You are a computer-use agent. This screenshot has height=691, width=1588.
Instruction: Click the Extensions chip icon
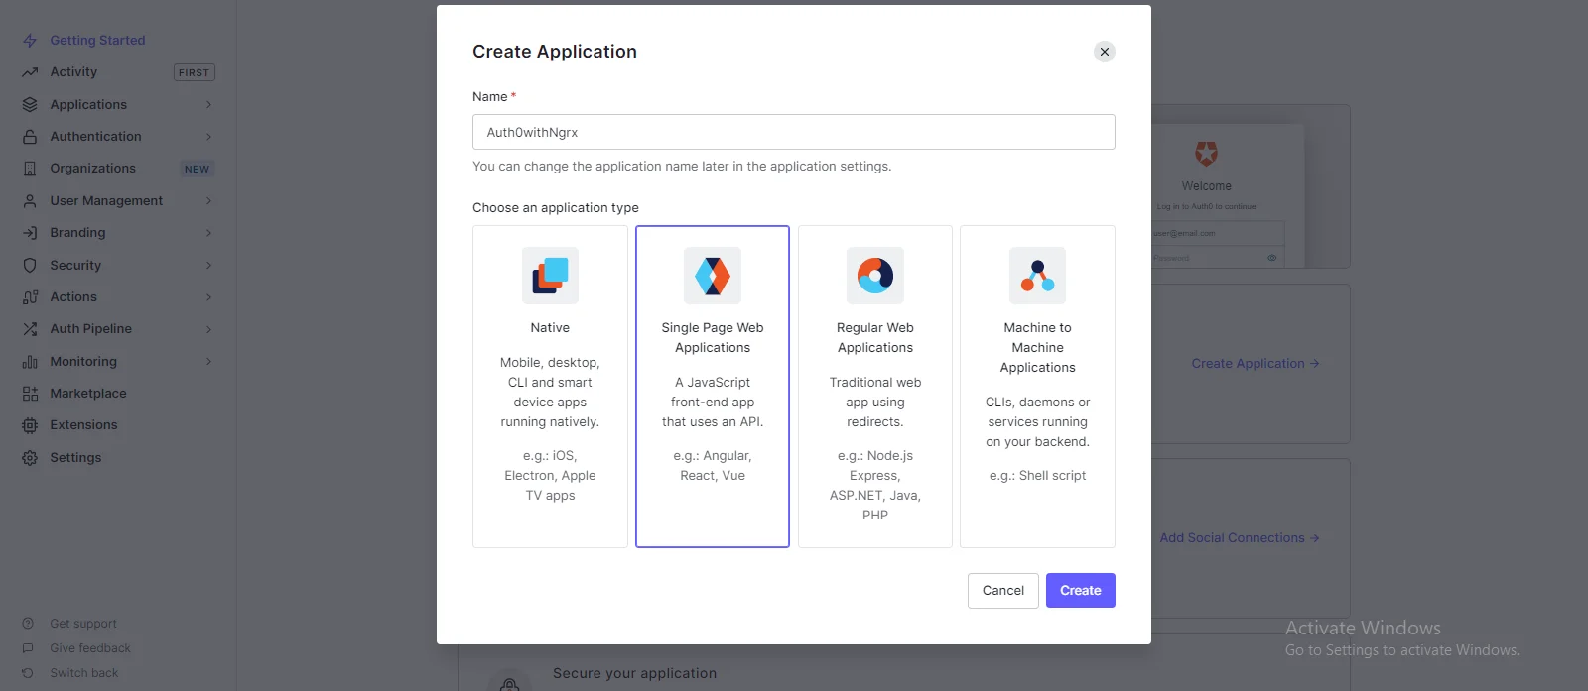(30, 425)
